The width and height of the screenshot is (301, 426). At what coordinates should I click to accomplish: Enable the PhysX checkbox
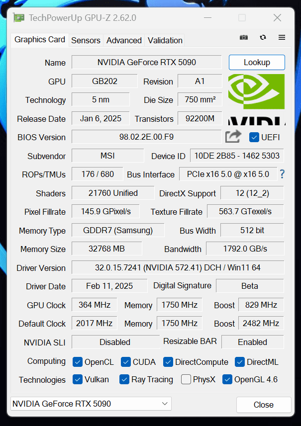[186, 380]
